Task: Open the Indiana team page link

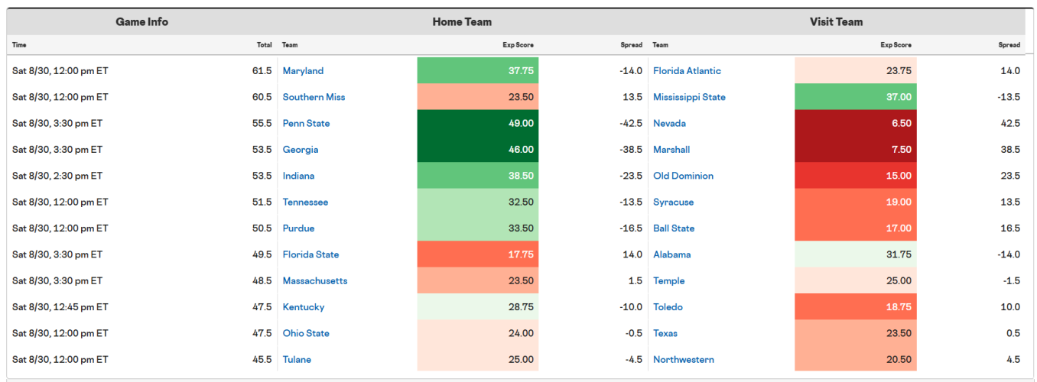Action: [x=298, y=176]
